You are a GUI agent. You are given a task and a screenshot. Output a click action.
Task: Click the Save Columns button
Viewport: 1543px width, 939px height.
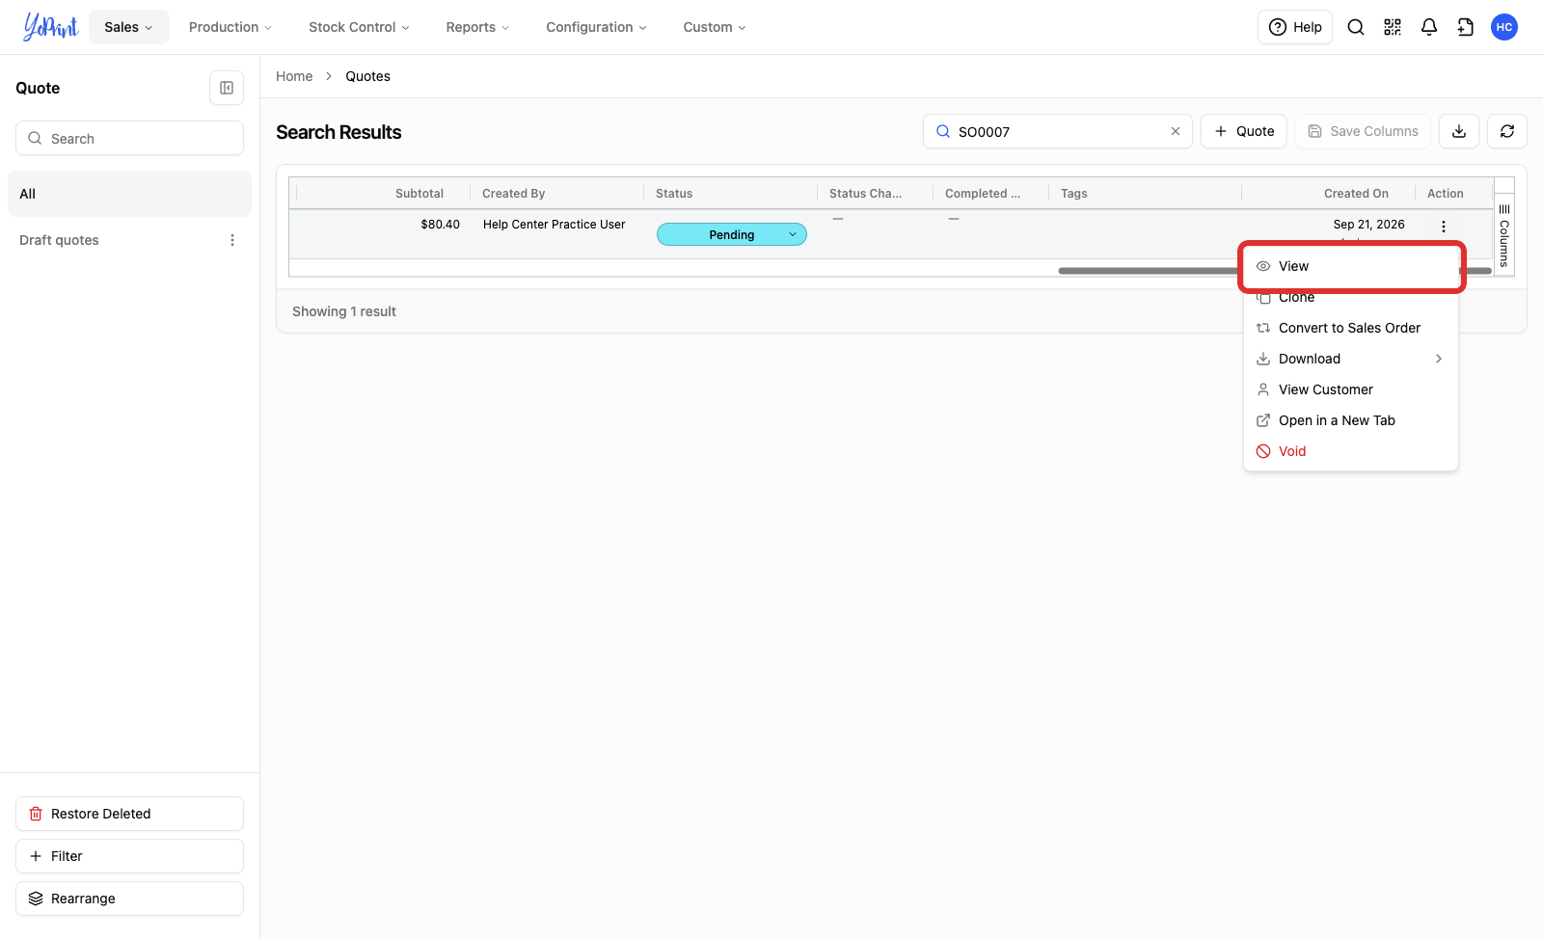pyautogui.click(x=1363, y=131)
